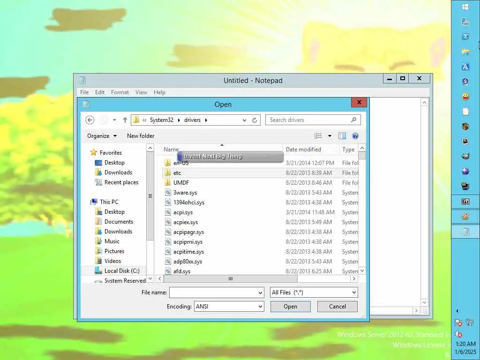Open recent locations dropdown arrow
This screenshot has width=480, height=360.
pos(114,120)
